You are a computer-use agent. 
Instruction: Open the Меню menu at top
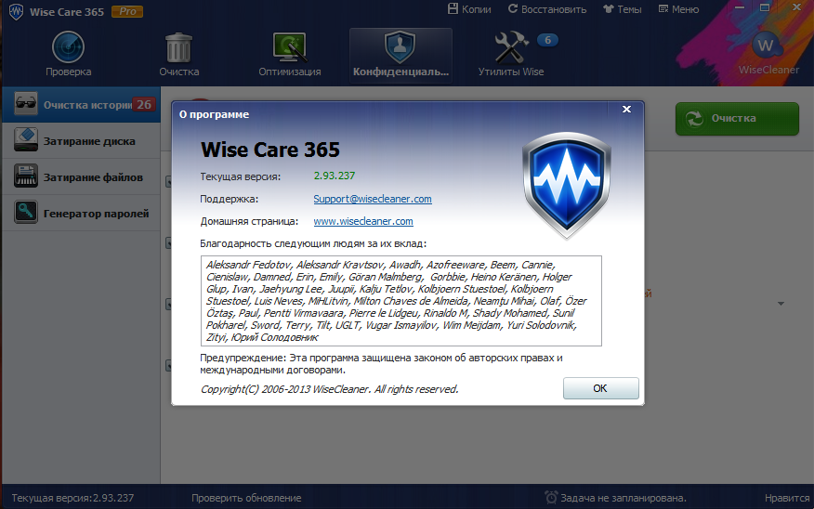tap(677, 9)
